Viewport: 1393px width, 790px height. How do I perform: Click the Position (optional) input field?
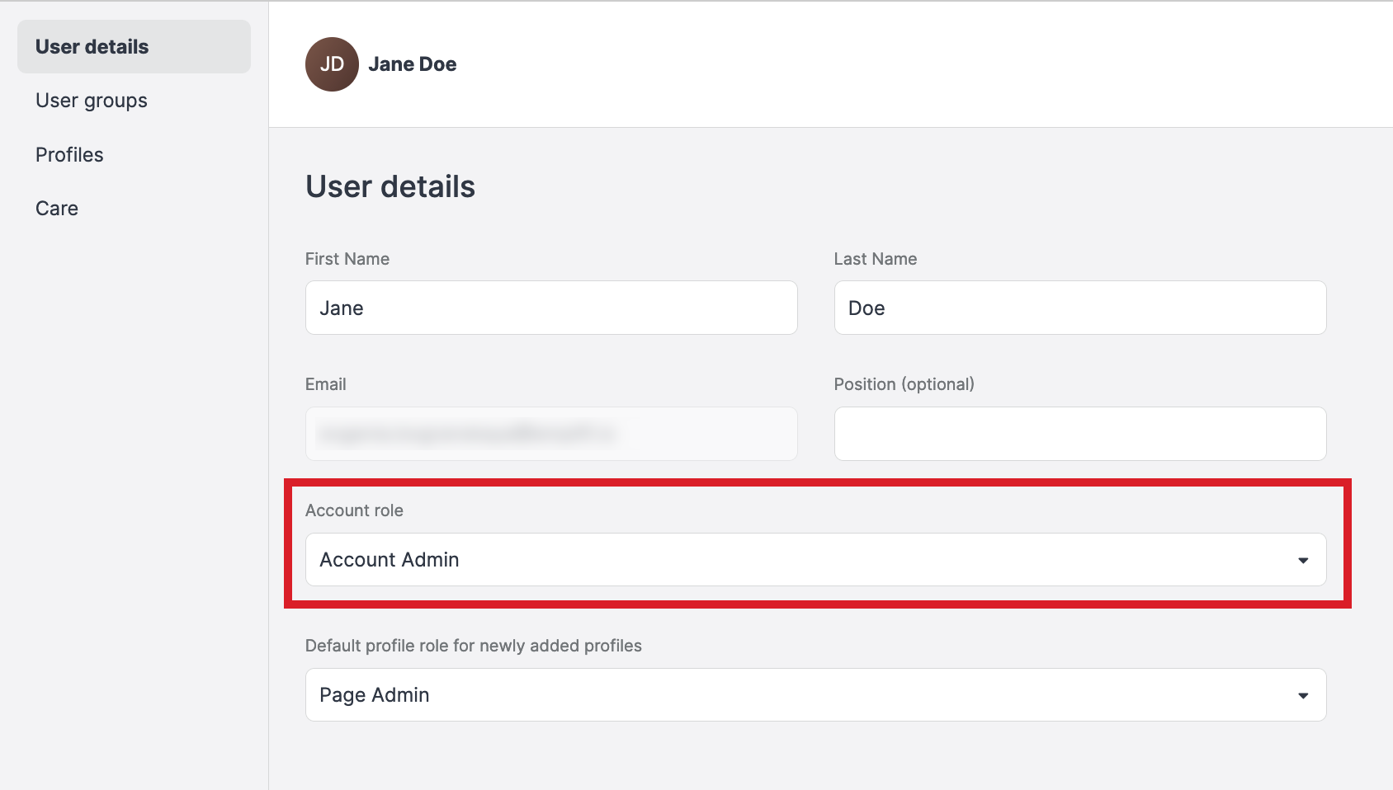click(x=1079, y=434)
